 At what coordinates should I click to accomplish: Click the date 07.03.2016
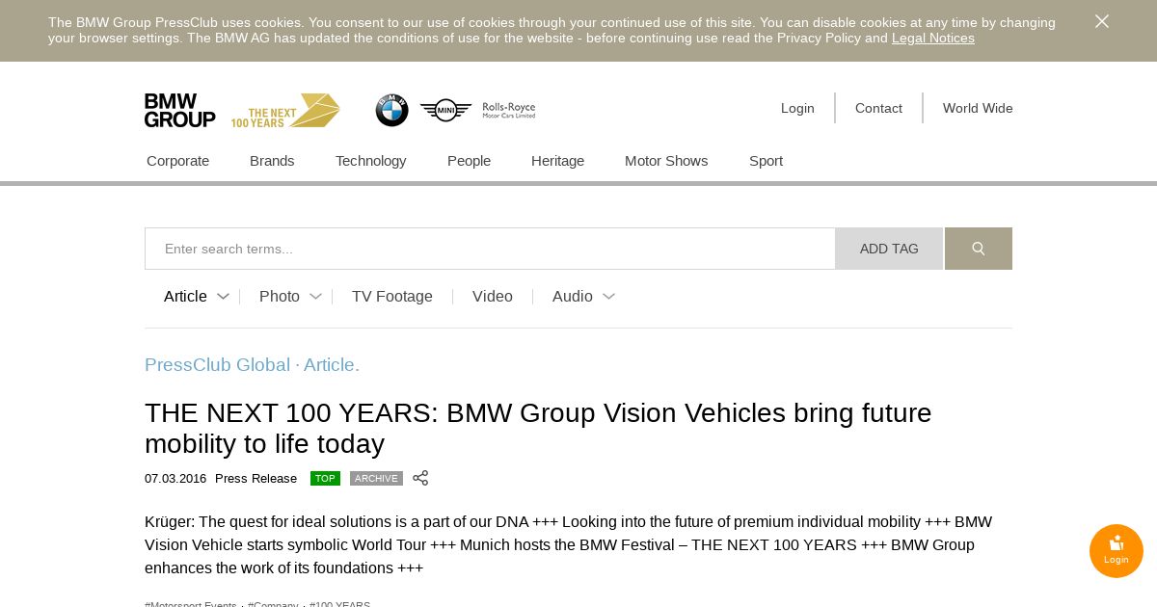[175, 479]
